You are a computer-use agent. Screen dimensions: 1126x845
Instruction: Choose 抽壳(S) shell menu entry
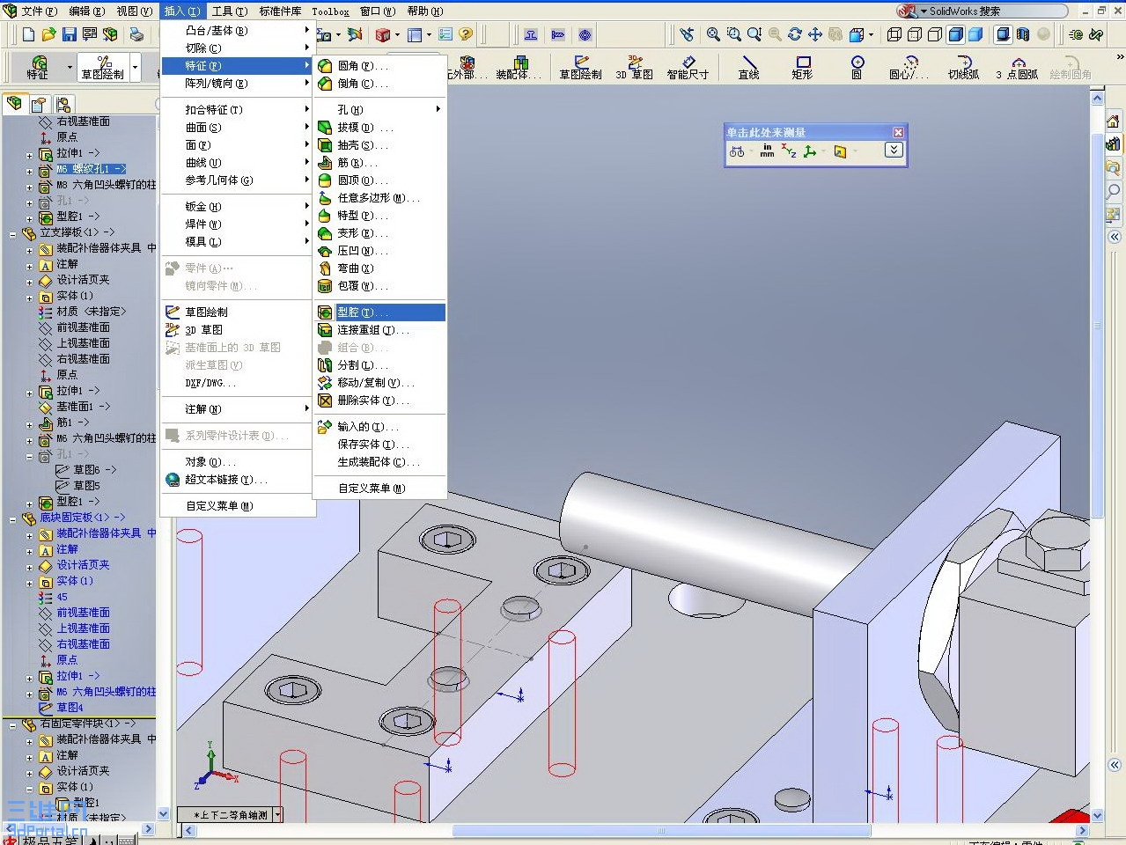coord(379,145)
